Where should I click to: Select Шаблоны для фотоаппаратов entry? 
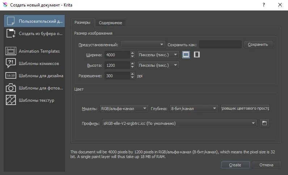34,88
